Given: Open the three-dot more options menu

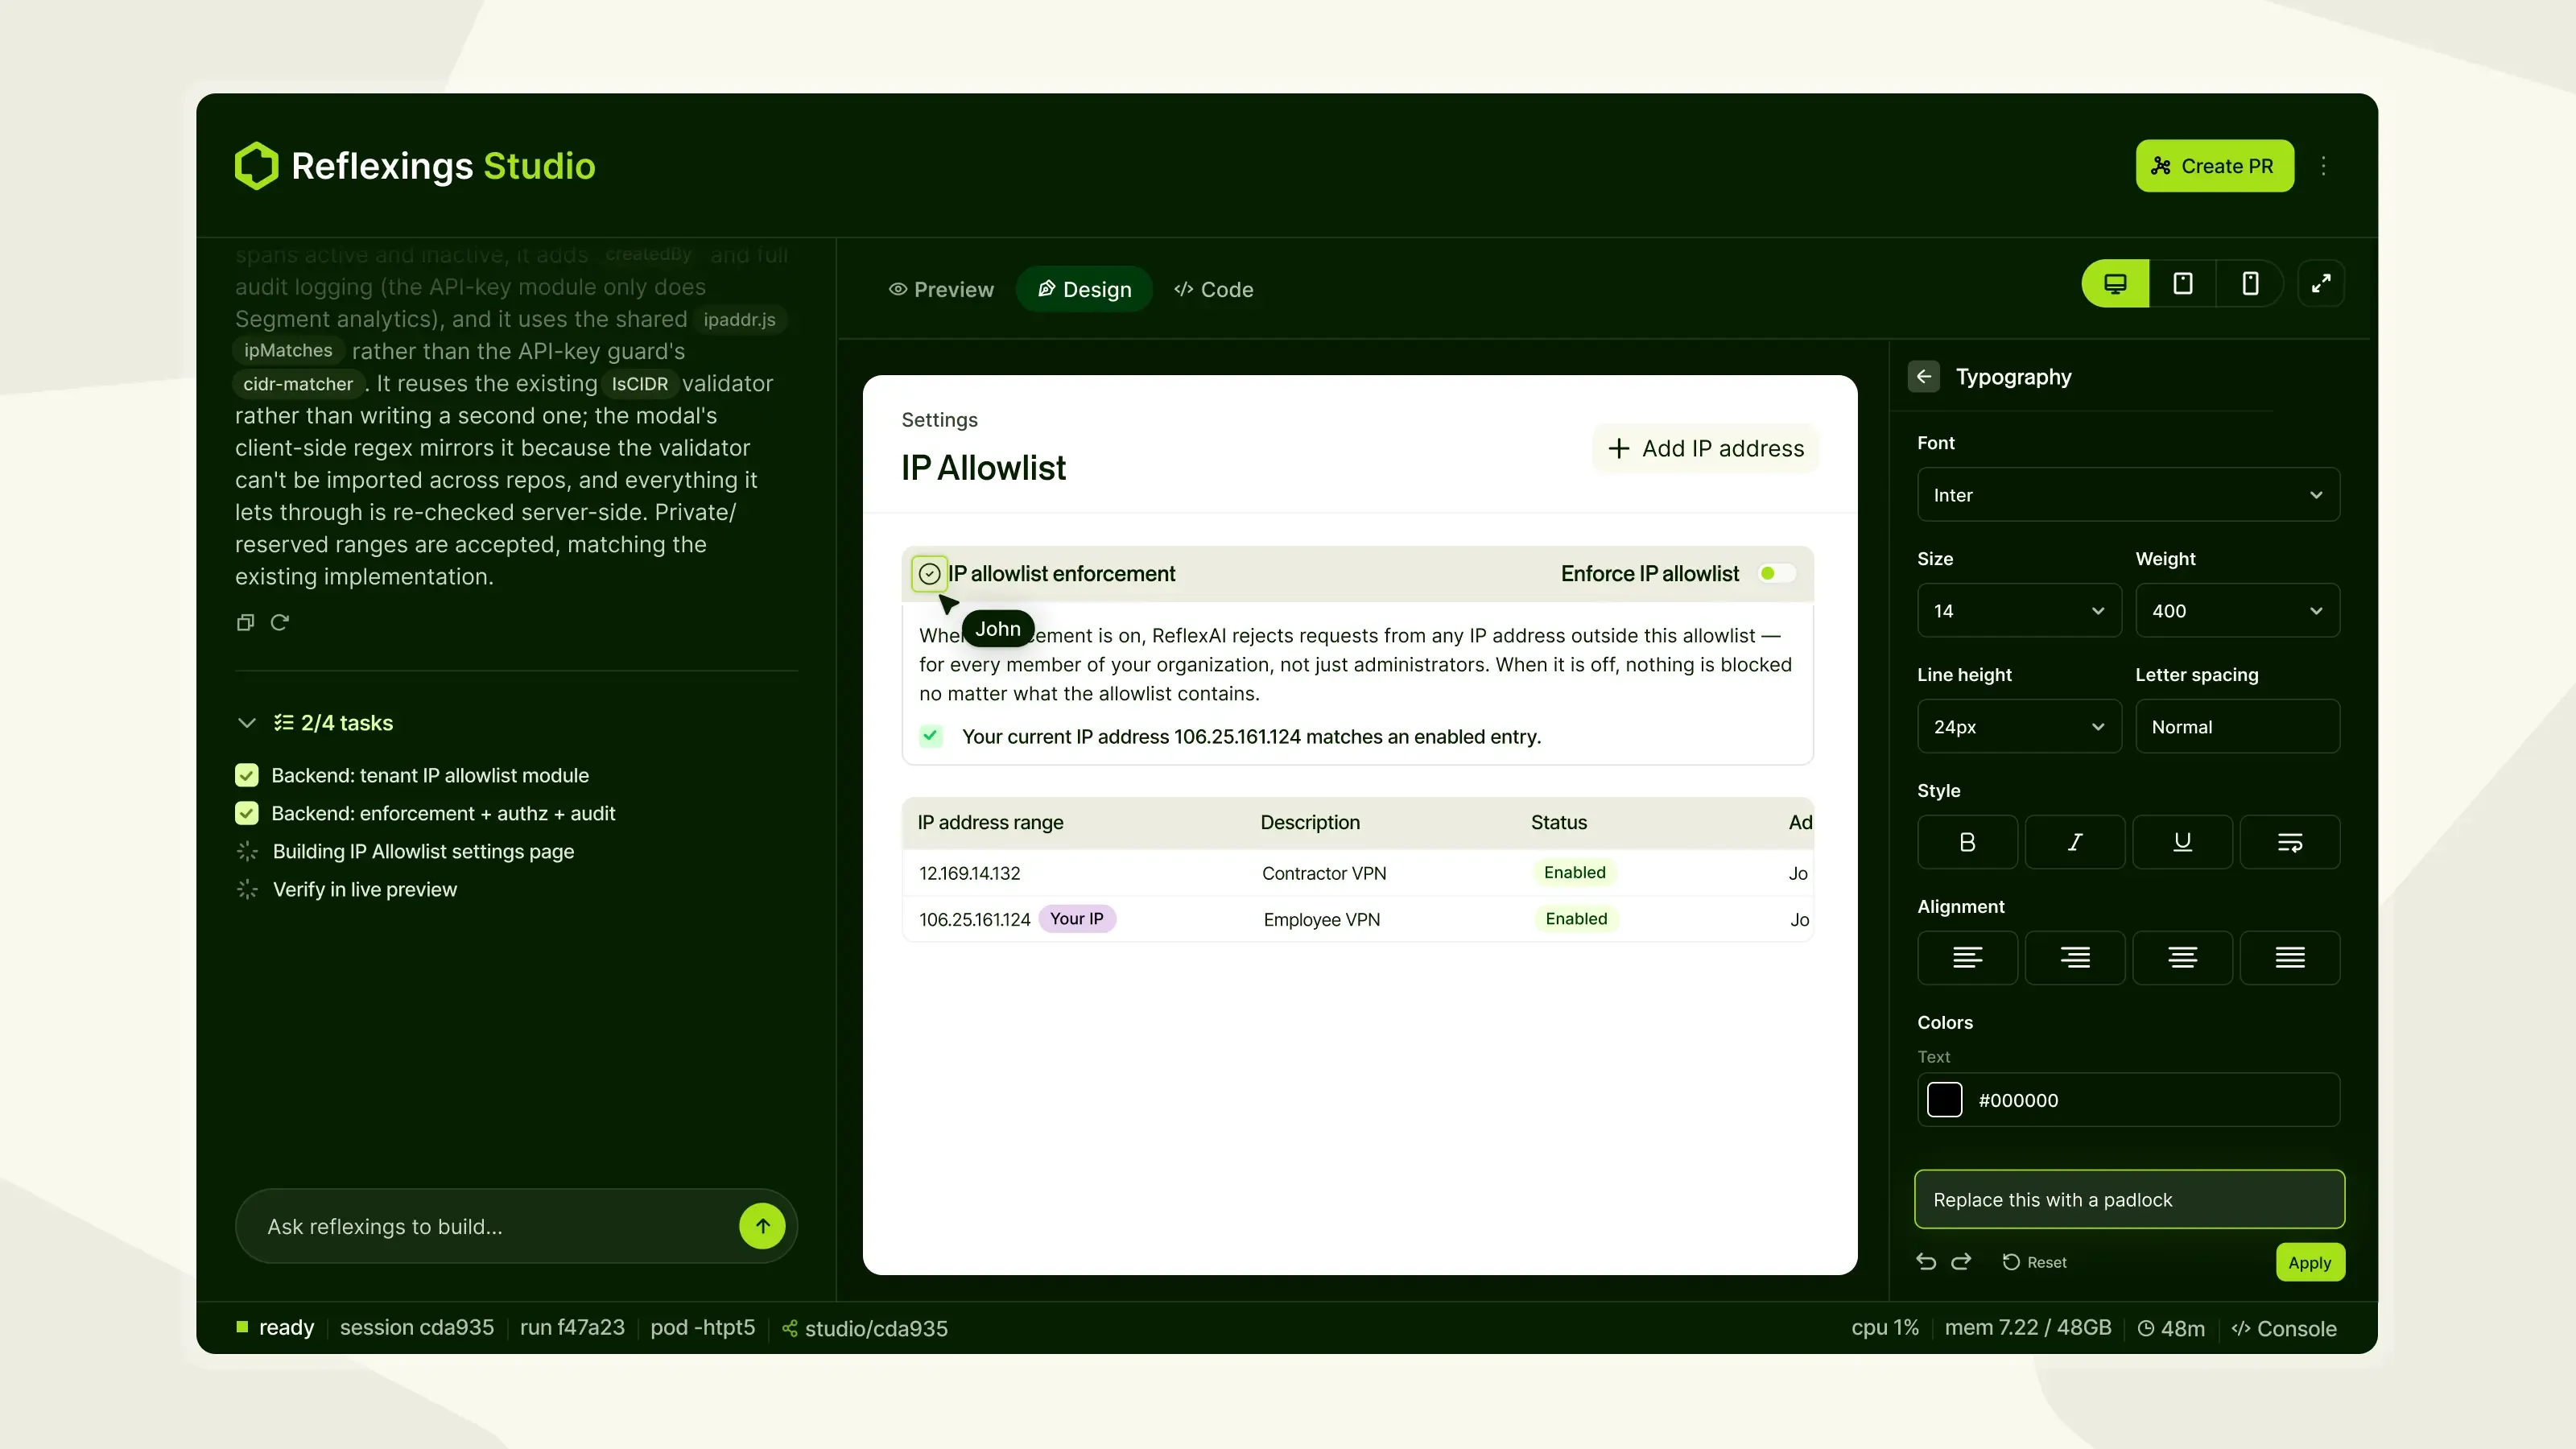Looking at the screenshot, I should point(2323,166).
